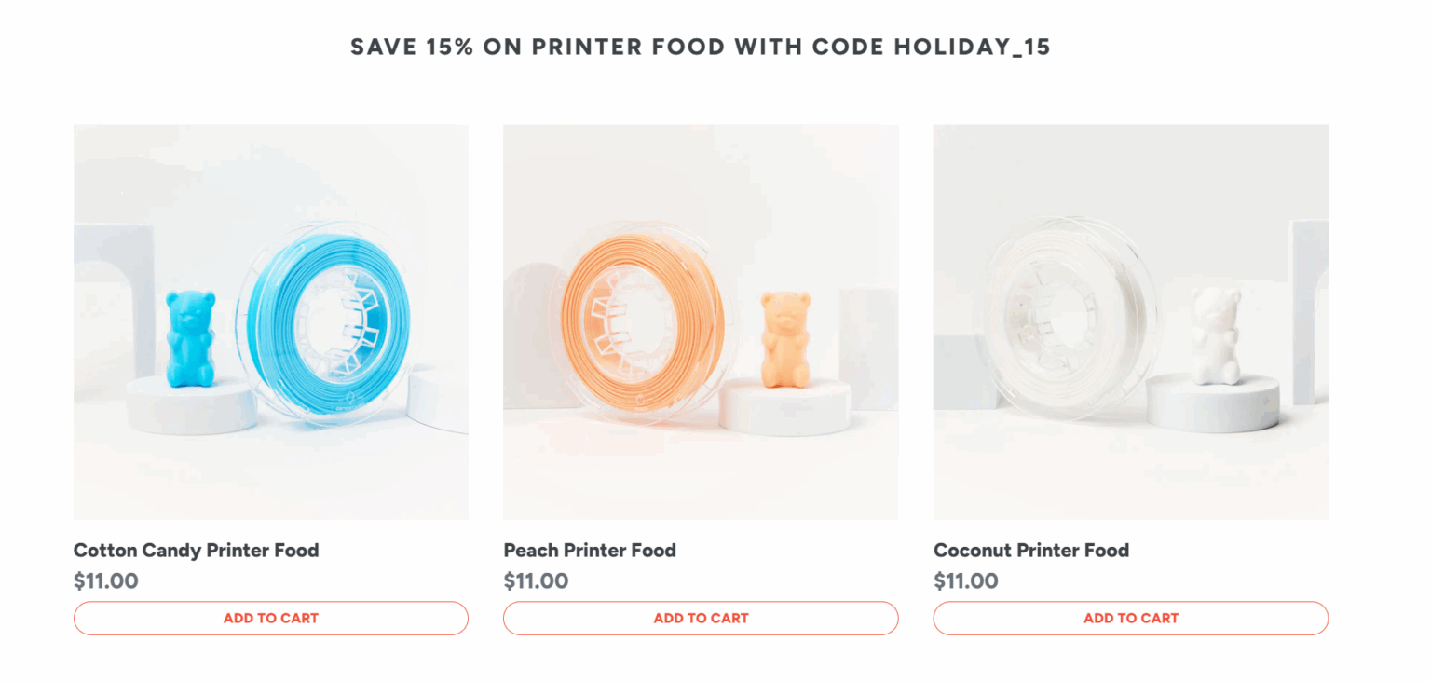
Task: Click the Save 15% promo banner text
Action: click(x=701, y=48)
